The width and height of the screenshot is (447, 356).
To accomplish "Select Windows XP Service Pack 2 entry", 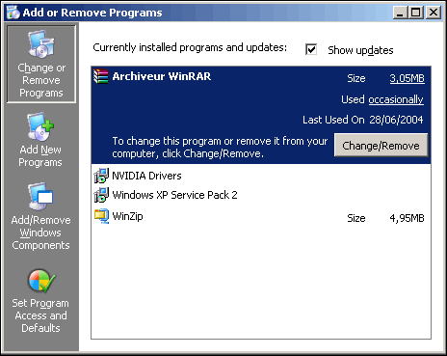I will click(x=261, y=195).
